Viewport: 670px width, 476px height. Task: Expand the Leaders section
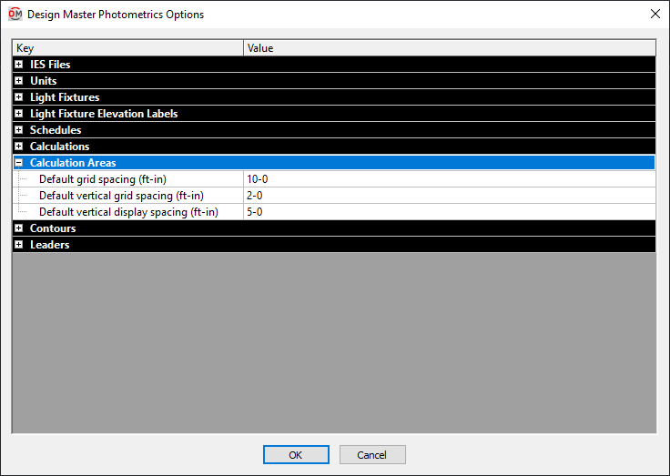pos(19,245)
